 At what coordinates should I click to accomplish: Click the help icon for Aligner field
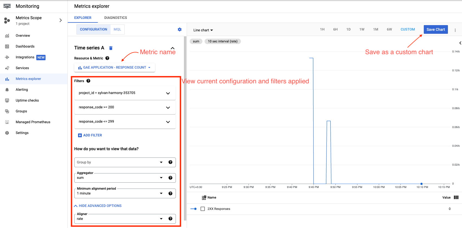click(170, 219)
